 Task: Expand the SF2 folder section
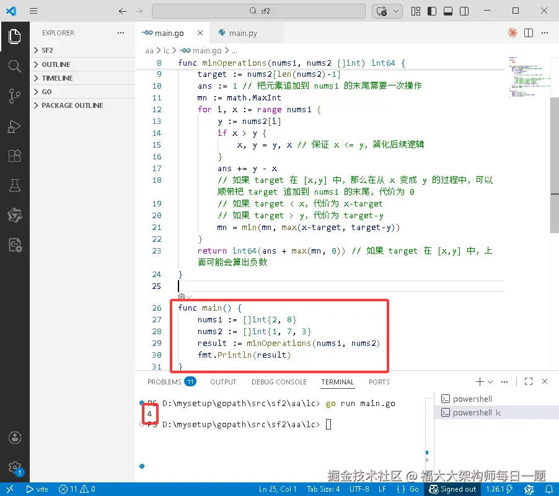pos(82,50)
